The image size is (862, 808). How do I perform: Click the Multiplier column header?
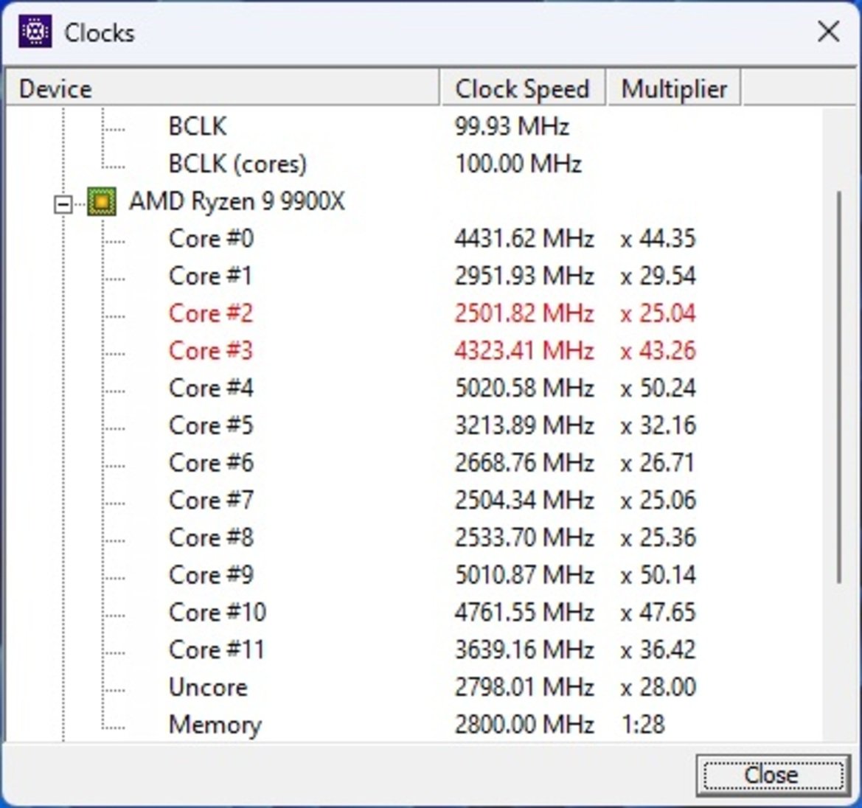click(x=674, y=88)
